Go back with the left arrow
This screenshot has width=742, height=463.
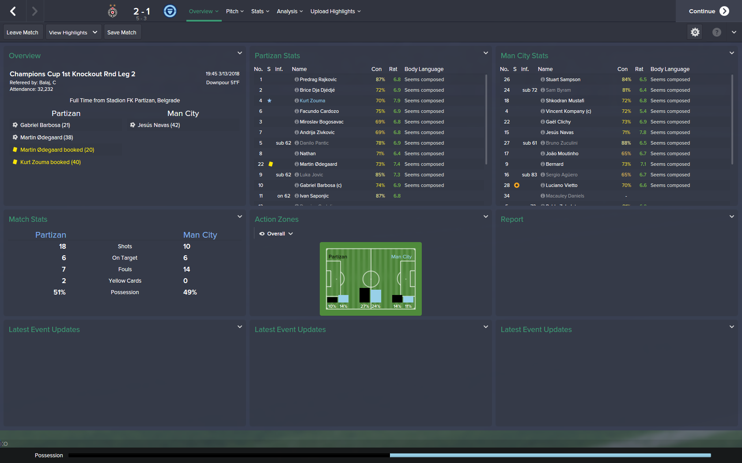tap(13, 11)
